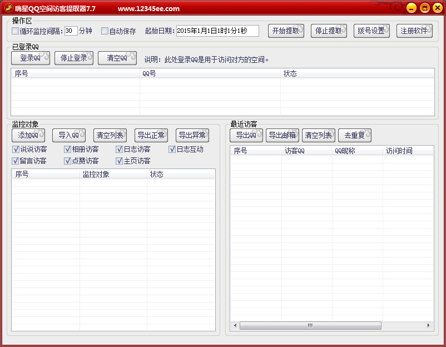Uncheck the 说说访客 checkbox
Screen dimensions: 446x347
pos(16,149)
